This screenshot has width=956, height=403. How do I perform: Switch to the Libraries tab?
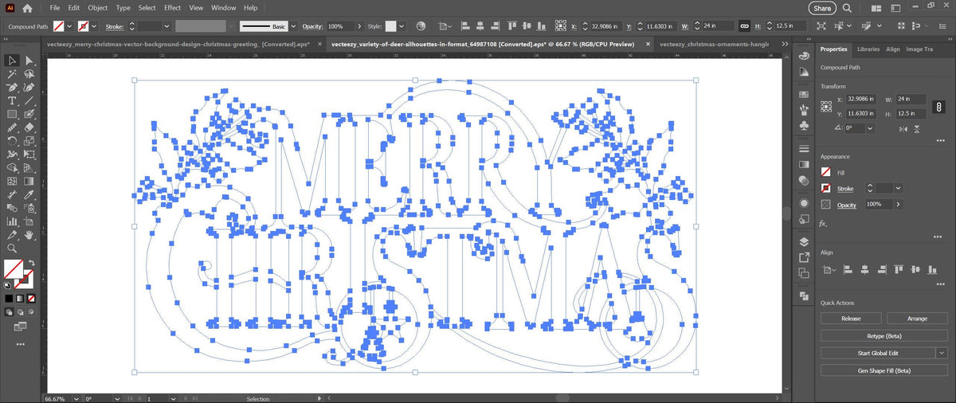868,49
